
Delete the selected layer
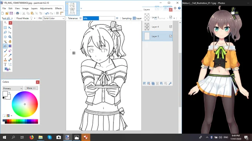coord(149,83)
